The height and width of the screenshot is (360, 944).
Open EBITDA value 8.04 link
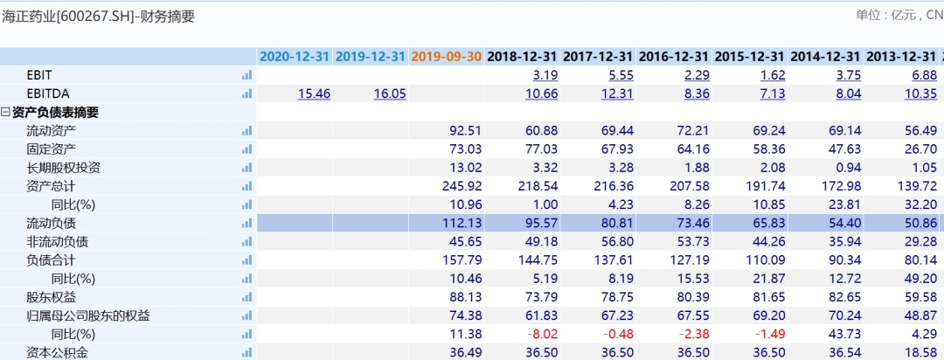(849, 93)
